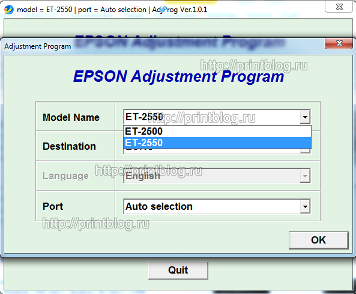This screenshot has height=294, width=356.
Task: Click the Adjustment Program dialog title text
Action: click(38, 46)
